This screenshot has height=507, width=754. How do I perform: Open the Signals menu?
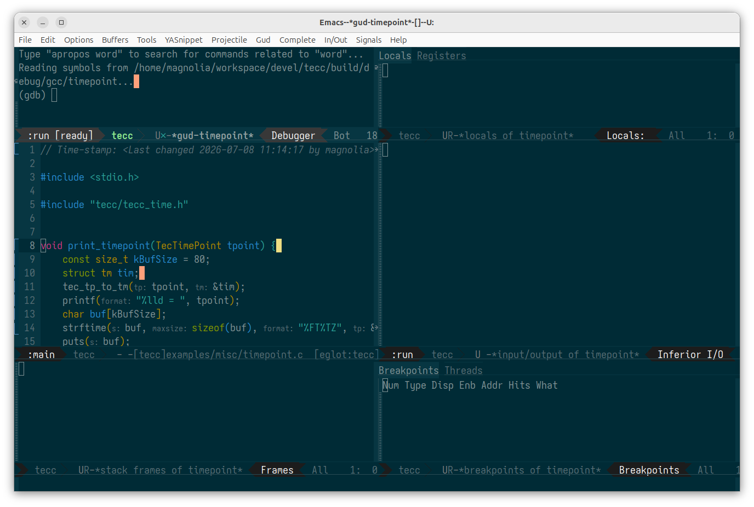368,40
